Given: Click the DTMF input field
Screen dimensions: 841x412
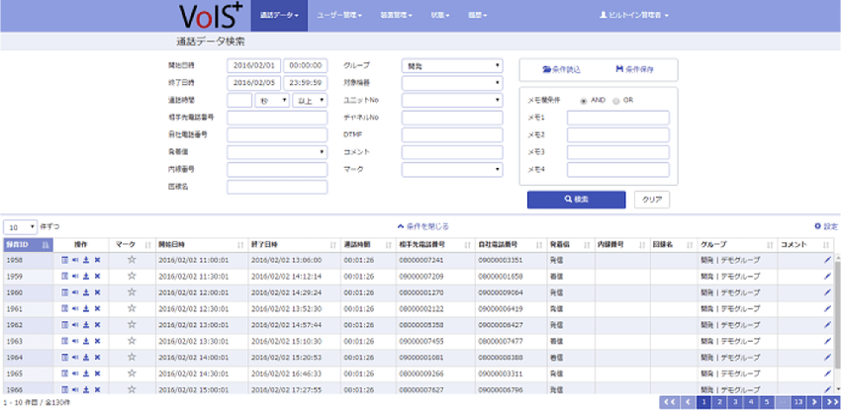Looking at the screenshot, I should [452, 135].
